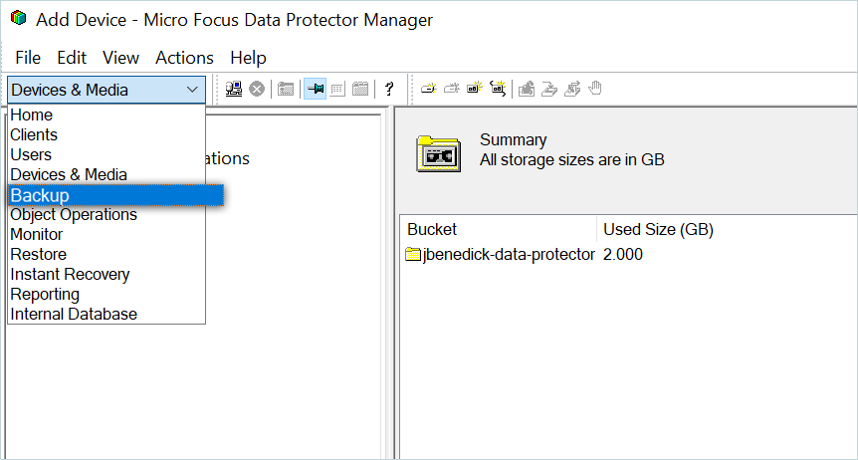Open the Devices & Media context dropdown
Image resolution: width=858 pixels, height=460 pixels.
click(x=106, y=90)
